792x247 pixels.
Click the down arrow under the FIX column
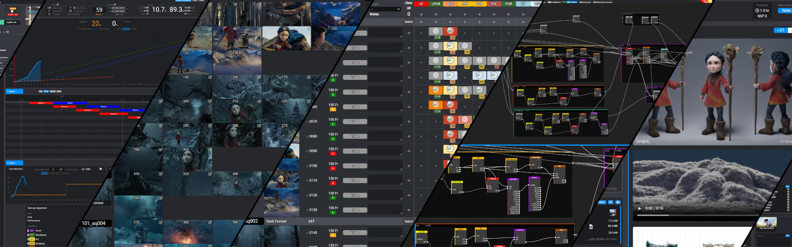coord(494,14)
